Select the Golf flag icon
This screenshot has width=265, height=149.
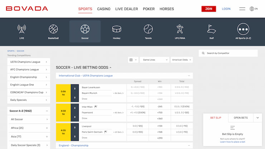point(211,29)
